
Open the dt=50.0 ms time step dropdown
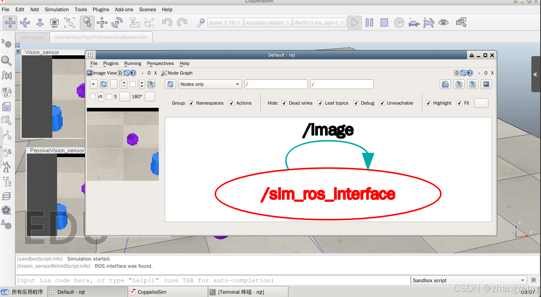click(320, 22)
